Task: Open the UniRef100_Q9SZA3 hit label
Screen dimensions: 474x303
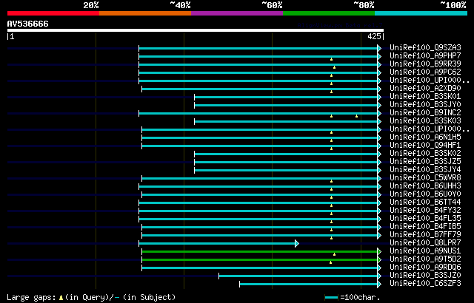Action: pyautogui.click(x=425, y=47)
